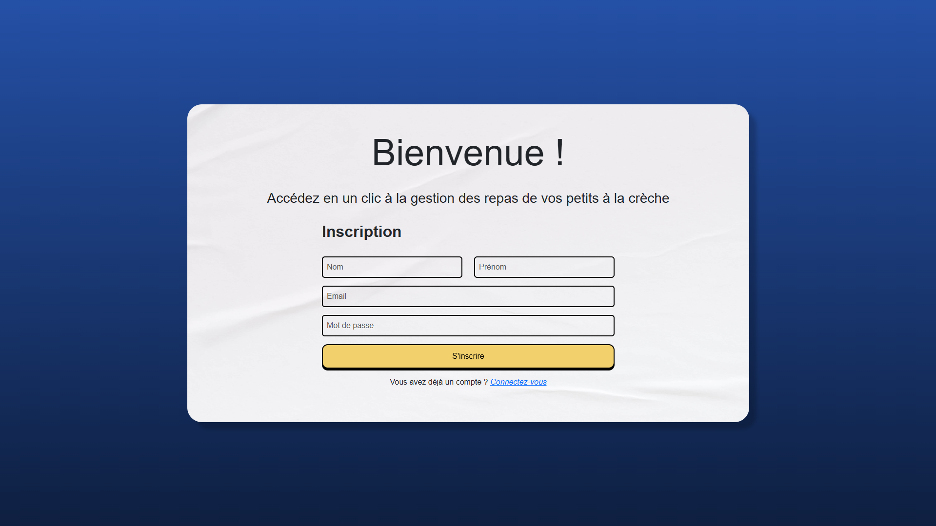Click the 'Prénom' placeholder text
This screenshot has width=936, height=526.
pyautogui.click(x=492, y=267)
